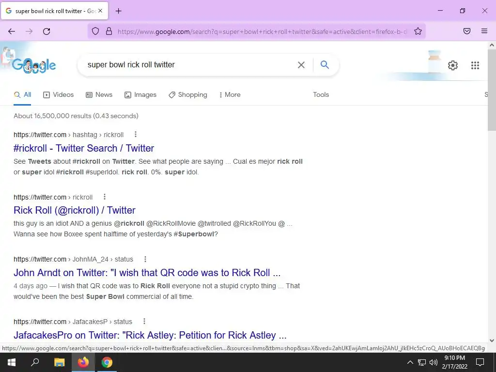This screenshot has width=496, height=372.
Task: Open options dots for the #rickroll hashtag result
Action: (136, 135)
